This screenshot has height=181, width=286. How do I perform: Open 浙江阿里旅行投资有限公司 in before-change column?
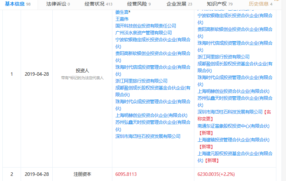tap(141, 81)
